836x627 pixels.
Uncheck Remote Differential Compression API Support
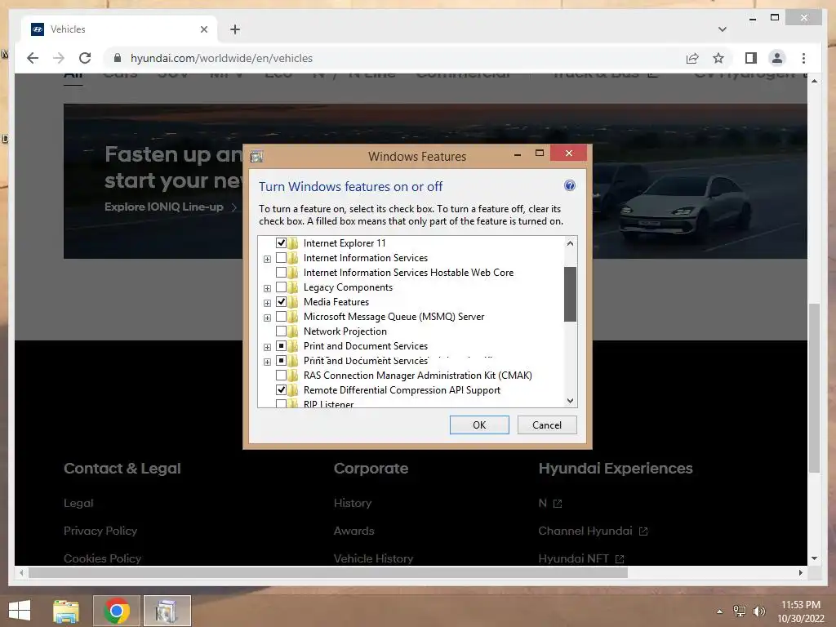tap(281, 390)
